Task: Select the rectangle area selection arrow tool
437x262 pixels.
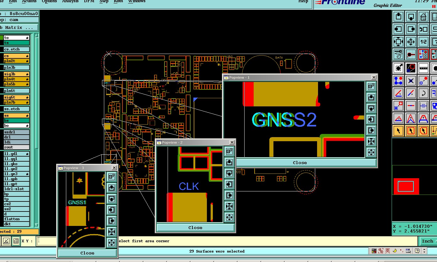Action: [411, 130]
